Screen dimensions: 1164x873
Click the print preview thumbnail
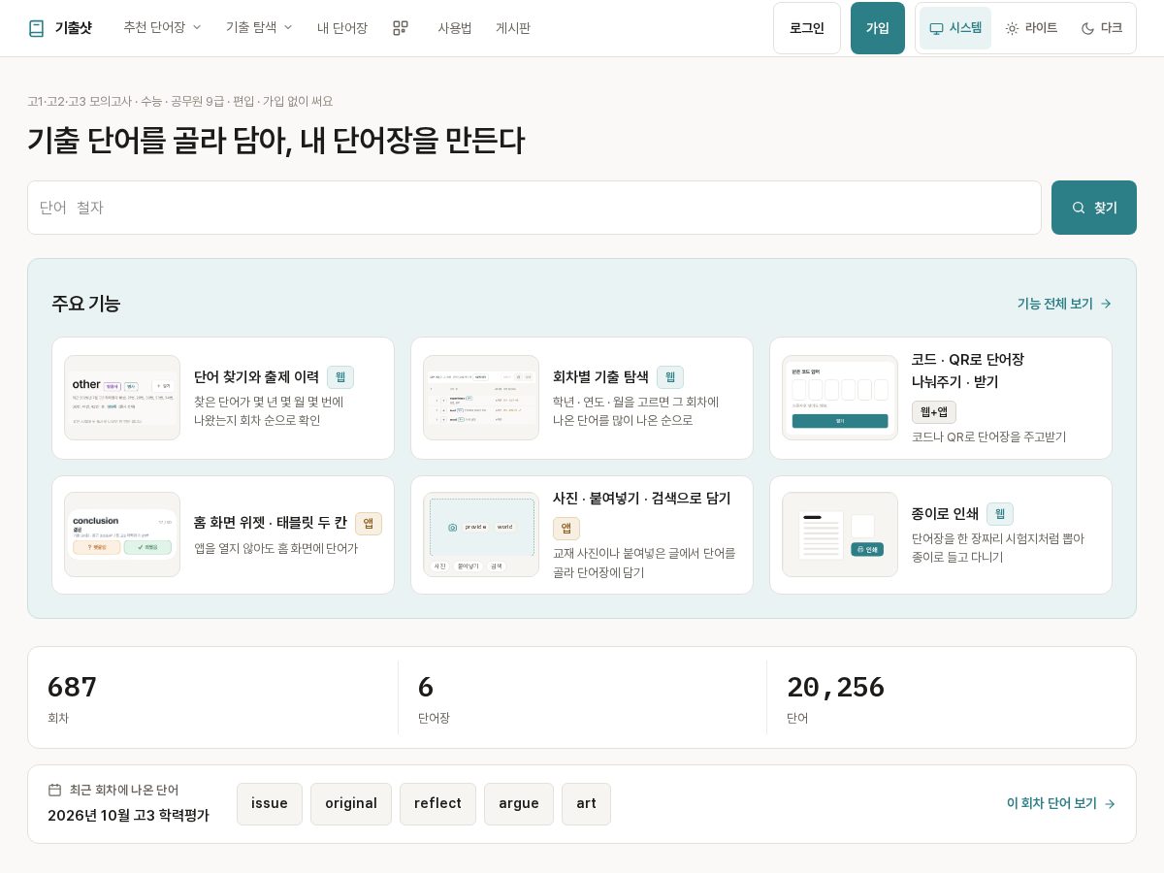click(x=840, y=534)
